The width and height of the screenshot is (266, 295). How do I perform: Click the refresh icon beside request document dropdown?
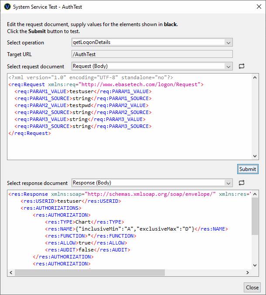(x=242, y=67)
